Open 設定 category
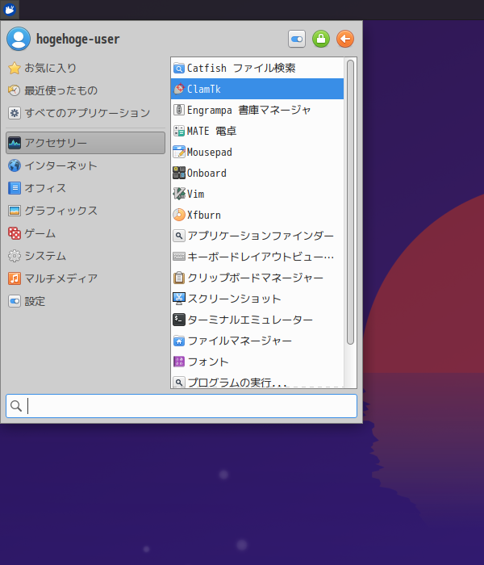 point(86,301)
